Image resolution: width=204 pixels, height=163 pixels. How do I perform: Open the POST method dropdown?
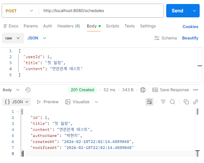[19, 11]
